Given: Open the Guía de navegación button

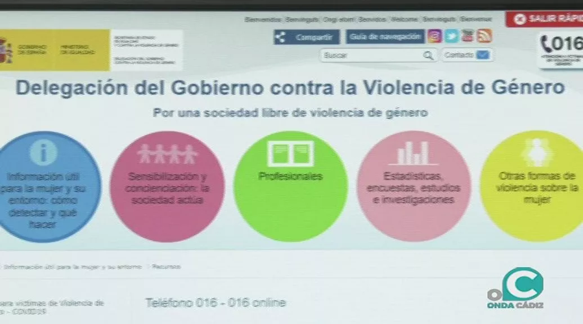Looking at the screenshot, I should 385,37.
